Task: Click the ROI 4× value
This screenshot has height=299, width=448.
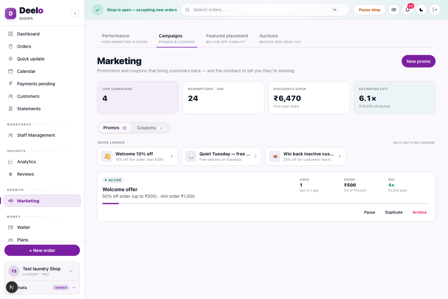Action: [x=391, y=185]
